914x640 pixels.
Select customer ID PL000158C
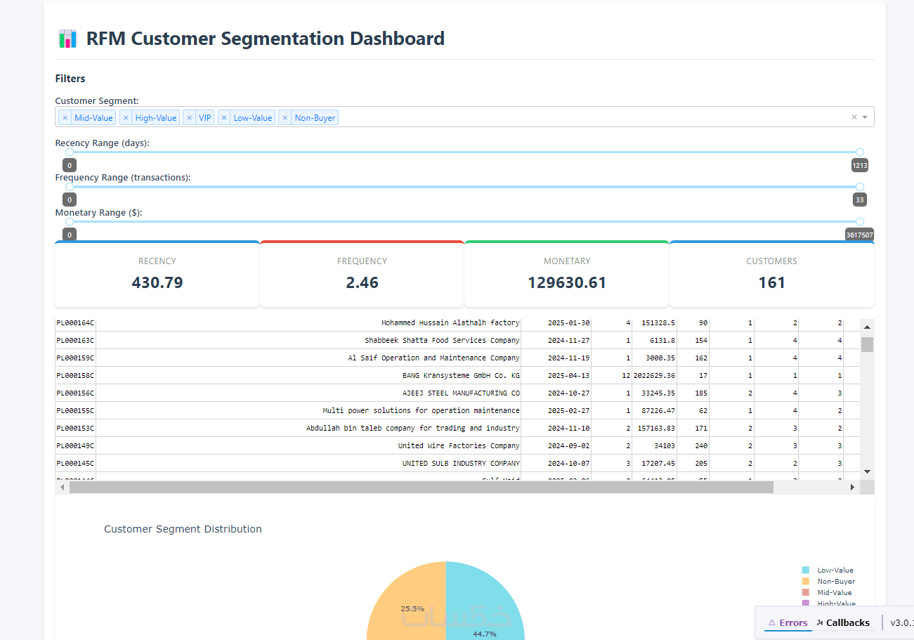coord(75,375)
